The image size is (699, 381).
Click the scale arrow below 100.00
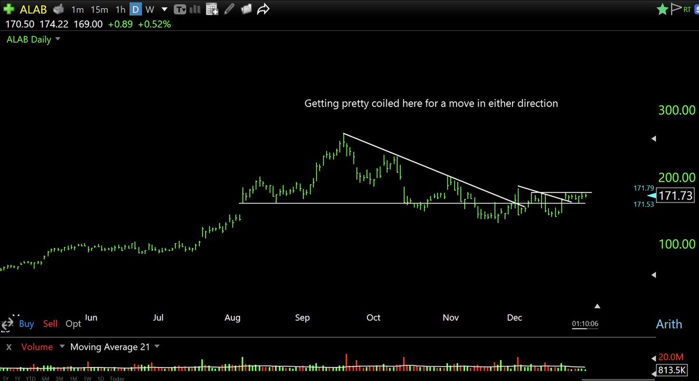654,274
